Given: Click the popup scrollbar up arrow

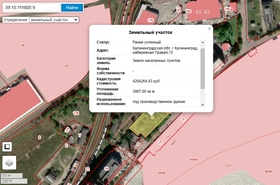Looking at the screenshot, I should tap(203, 42).
